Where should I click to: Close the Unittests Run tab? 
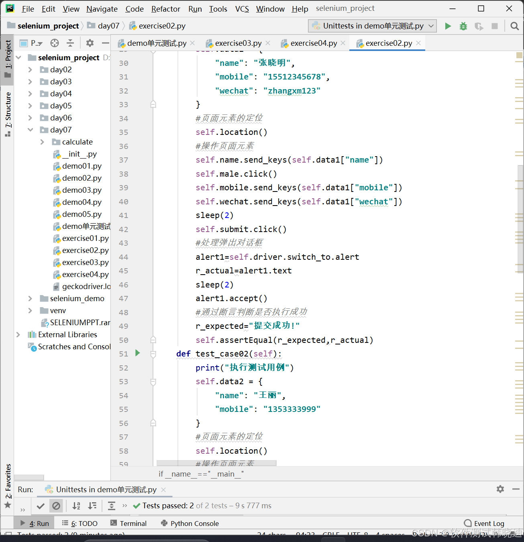pyautogui.click(x=163, y=489)
